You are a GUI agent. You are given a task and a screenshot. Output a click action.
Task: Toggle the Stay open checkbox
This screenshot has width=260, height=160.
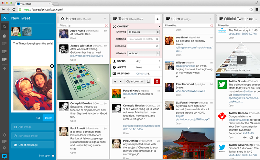(x=53, y=156)
